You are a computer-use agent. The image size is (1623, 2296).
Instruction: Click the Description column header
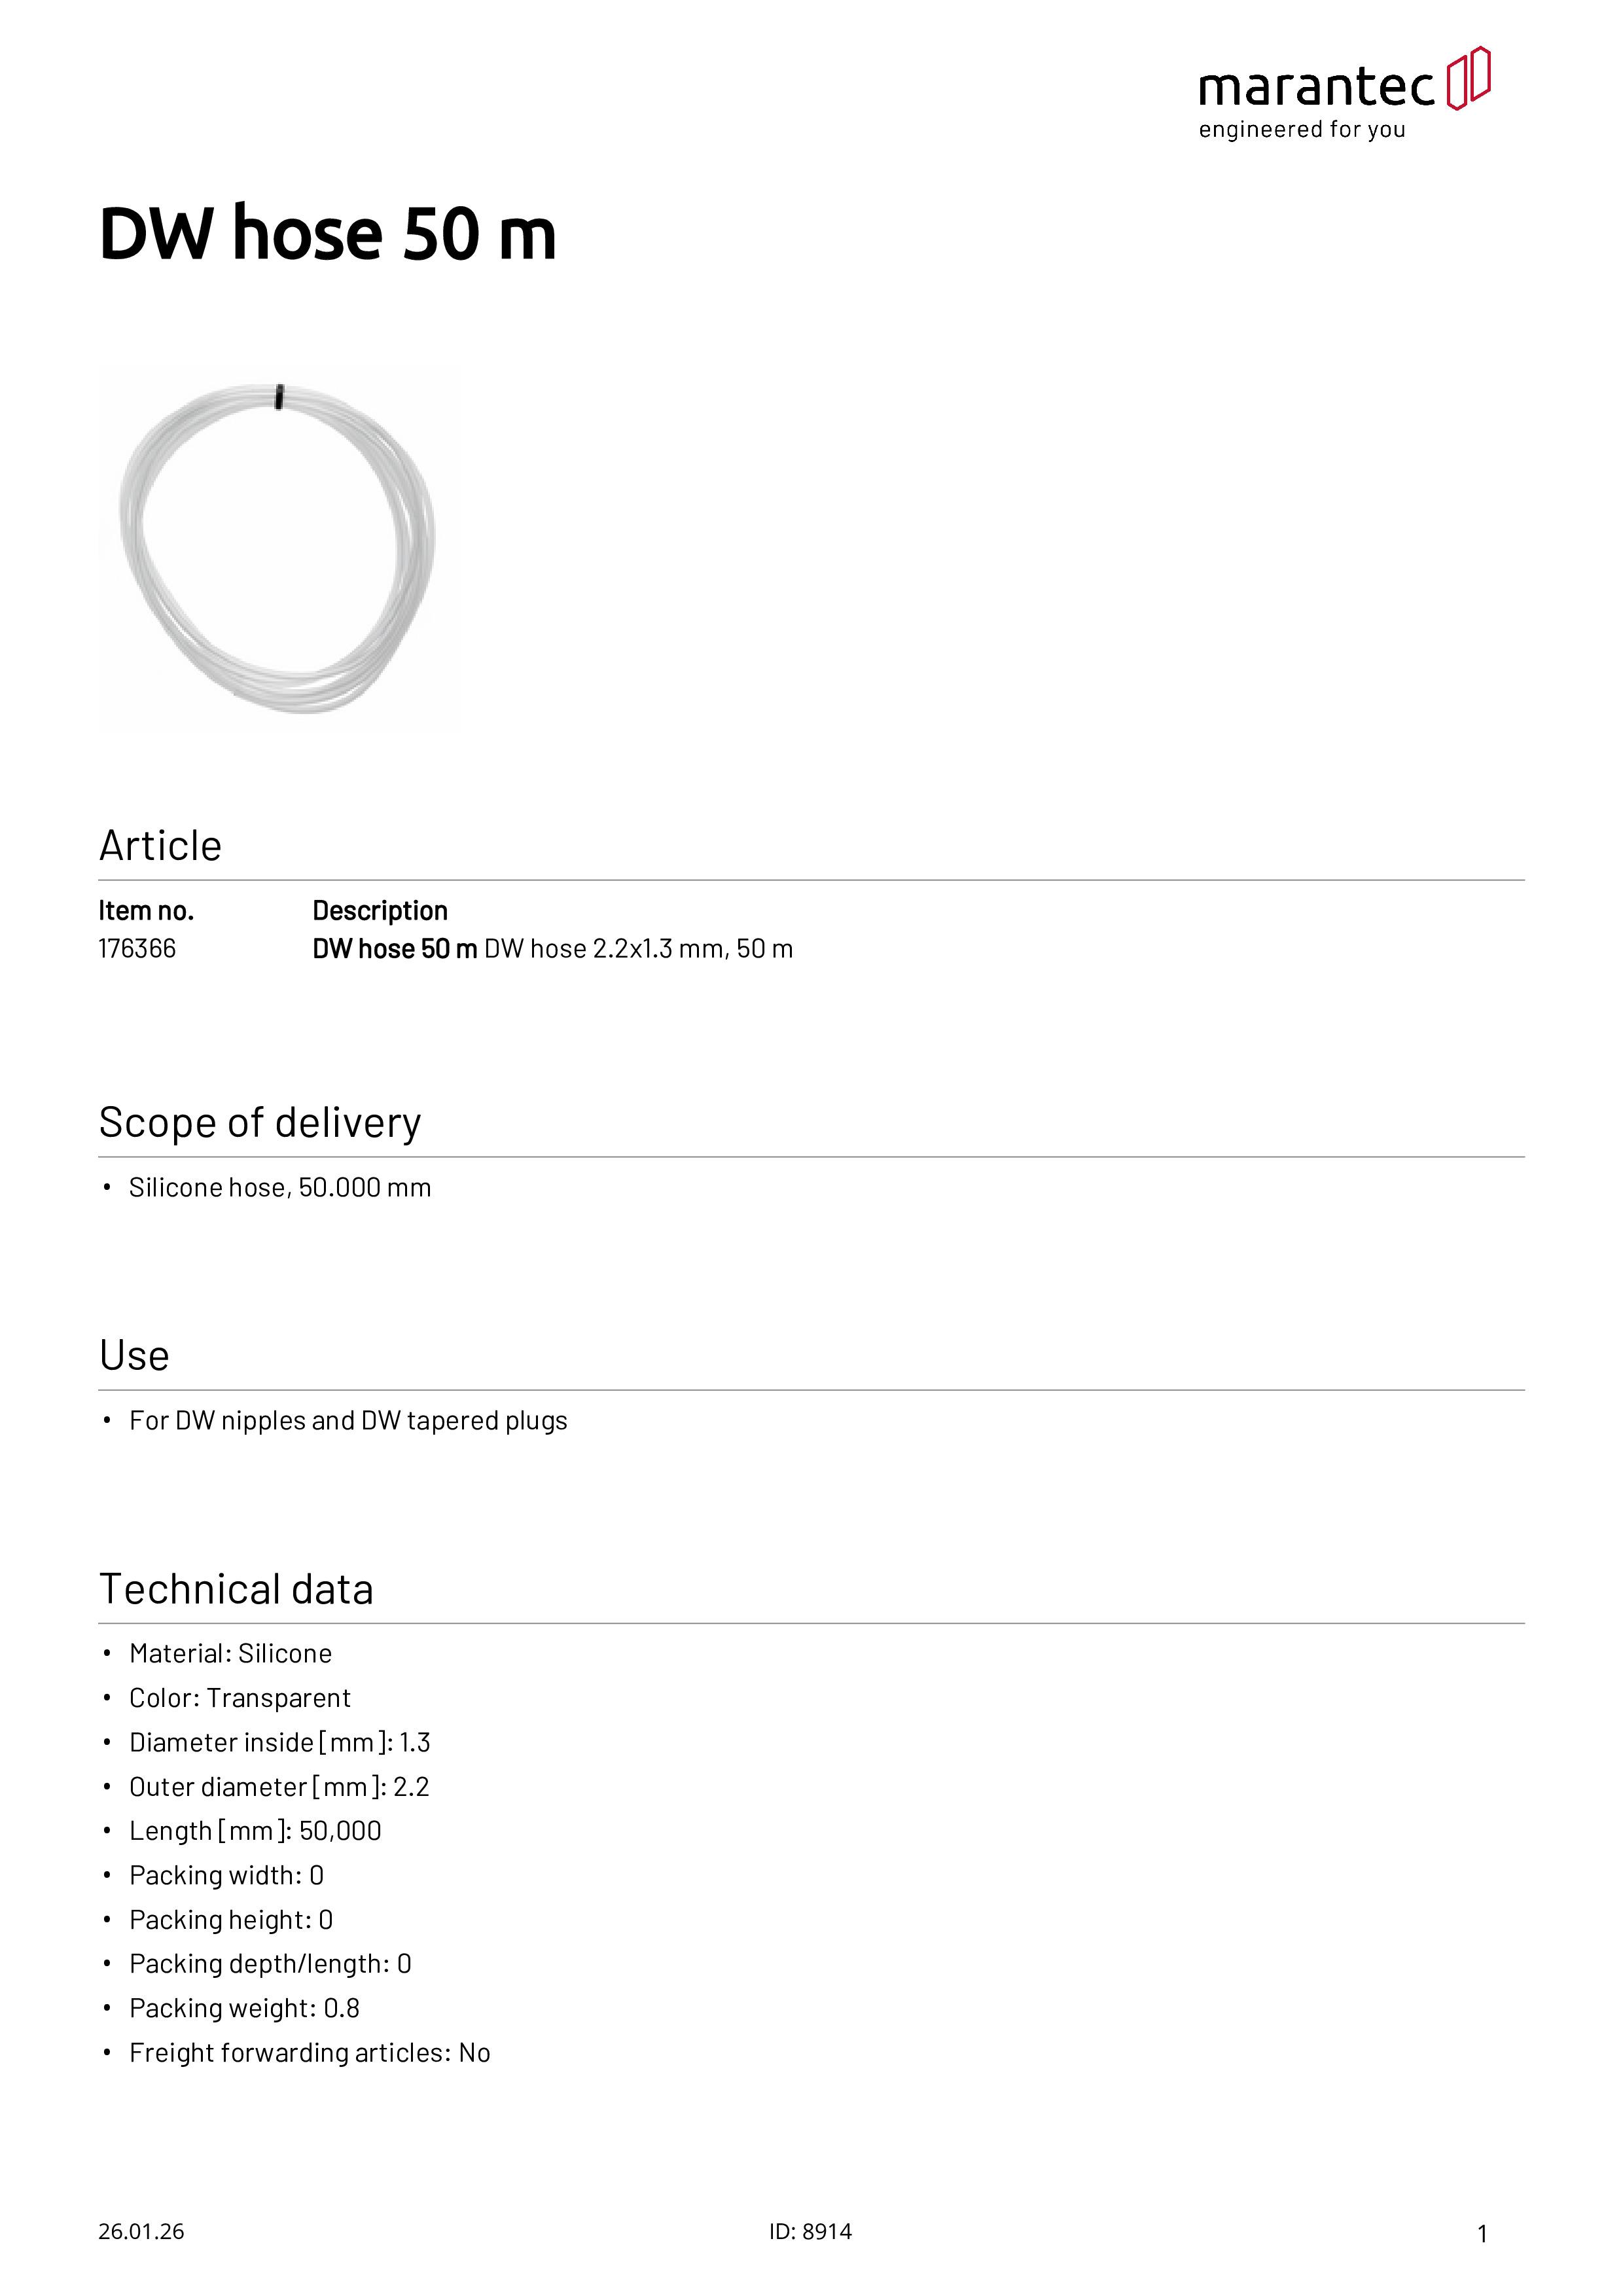380,910
